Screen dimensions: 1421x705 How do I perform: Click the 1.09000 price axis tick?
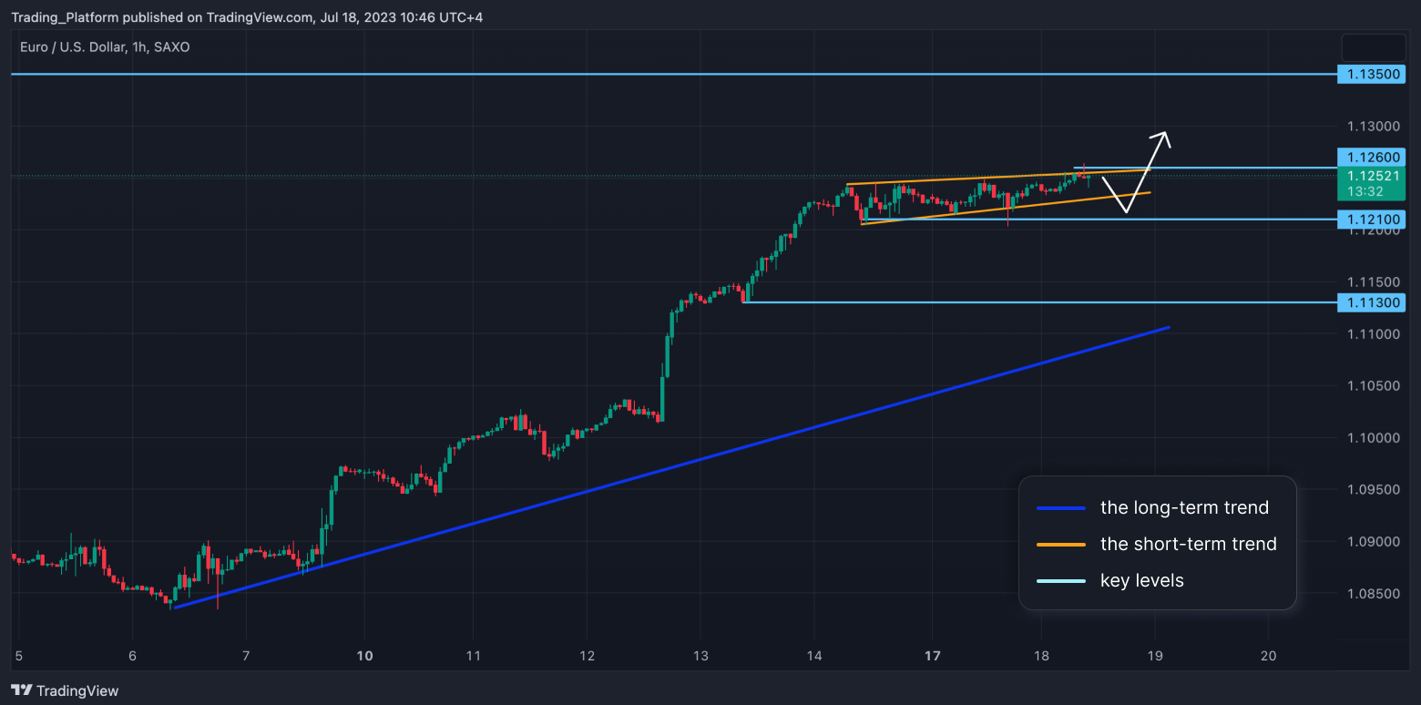click(1372, 542)
